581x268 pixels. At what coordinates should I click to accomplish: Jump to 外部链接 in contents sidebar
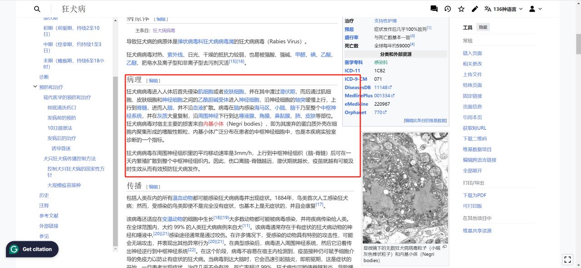click(49, 226)
